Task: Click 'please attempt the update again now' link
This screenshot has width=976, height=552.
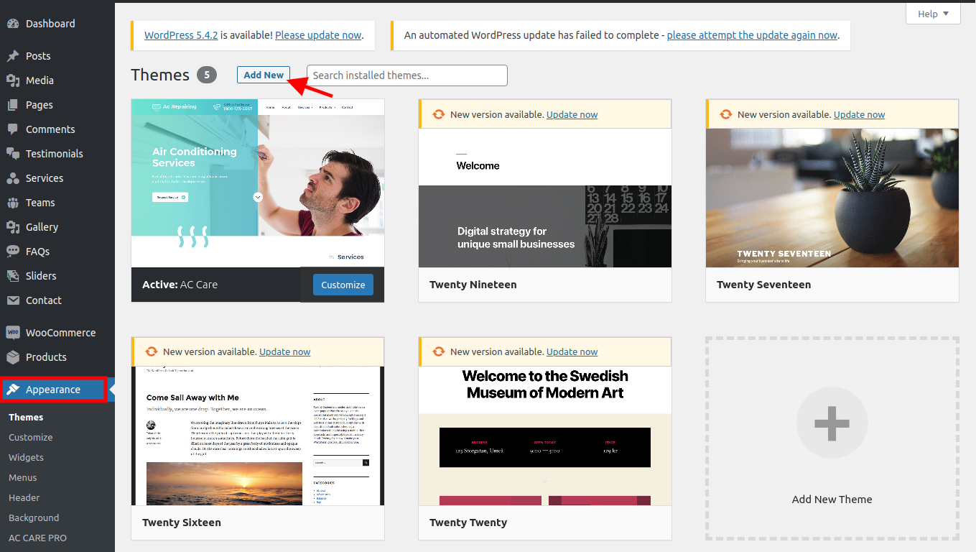Action: click(x=752, y=34)
